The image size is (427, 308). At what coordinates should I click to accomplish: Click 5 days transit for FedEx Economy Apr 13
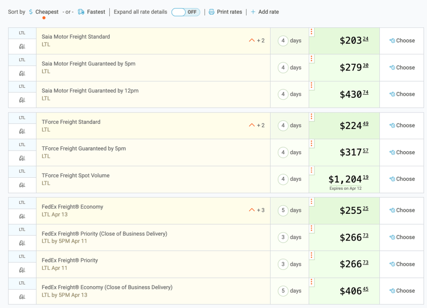click(289, 210)
